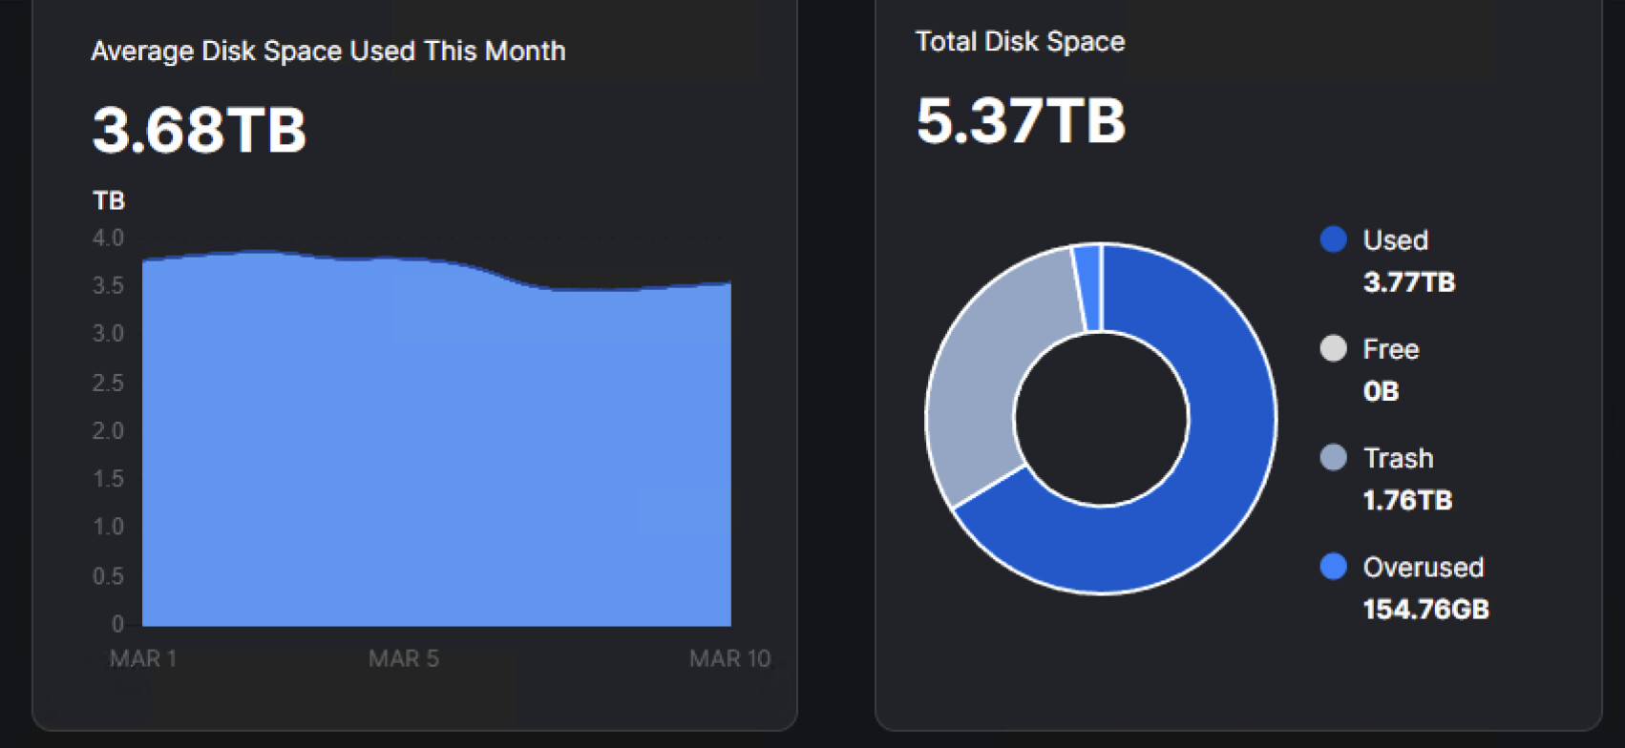Image resolution: width=1625 pixels, height=748 pixels.
Task: Click the white Free legend dot
Action: 1333,348
